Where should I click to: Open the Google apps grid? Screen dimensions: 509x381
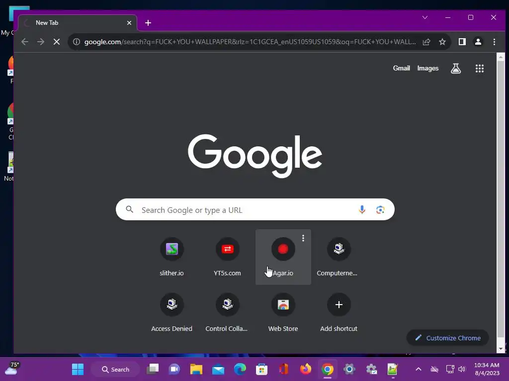coord(480,68)
